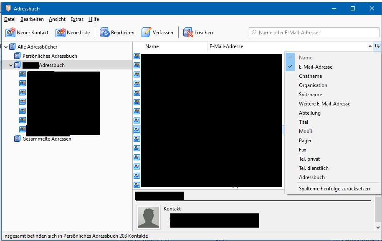Enable the Mobil column

click(x=305, y=131)
